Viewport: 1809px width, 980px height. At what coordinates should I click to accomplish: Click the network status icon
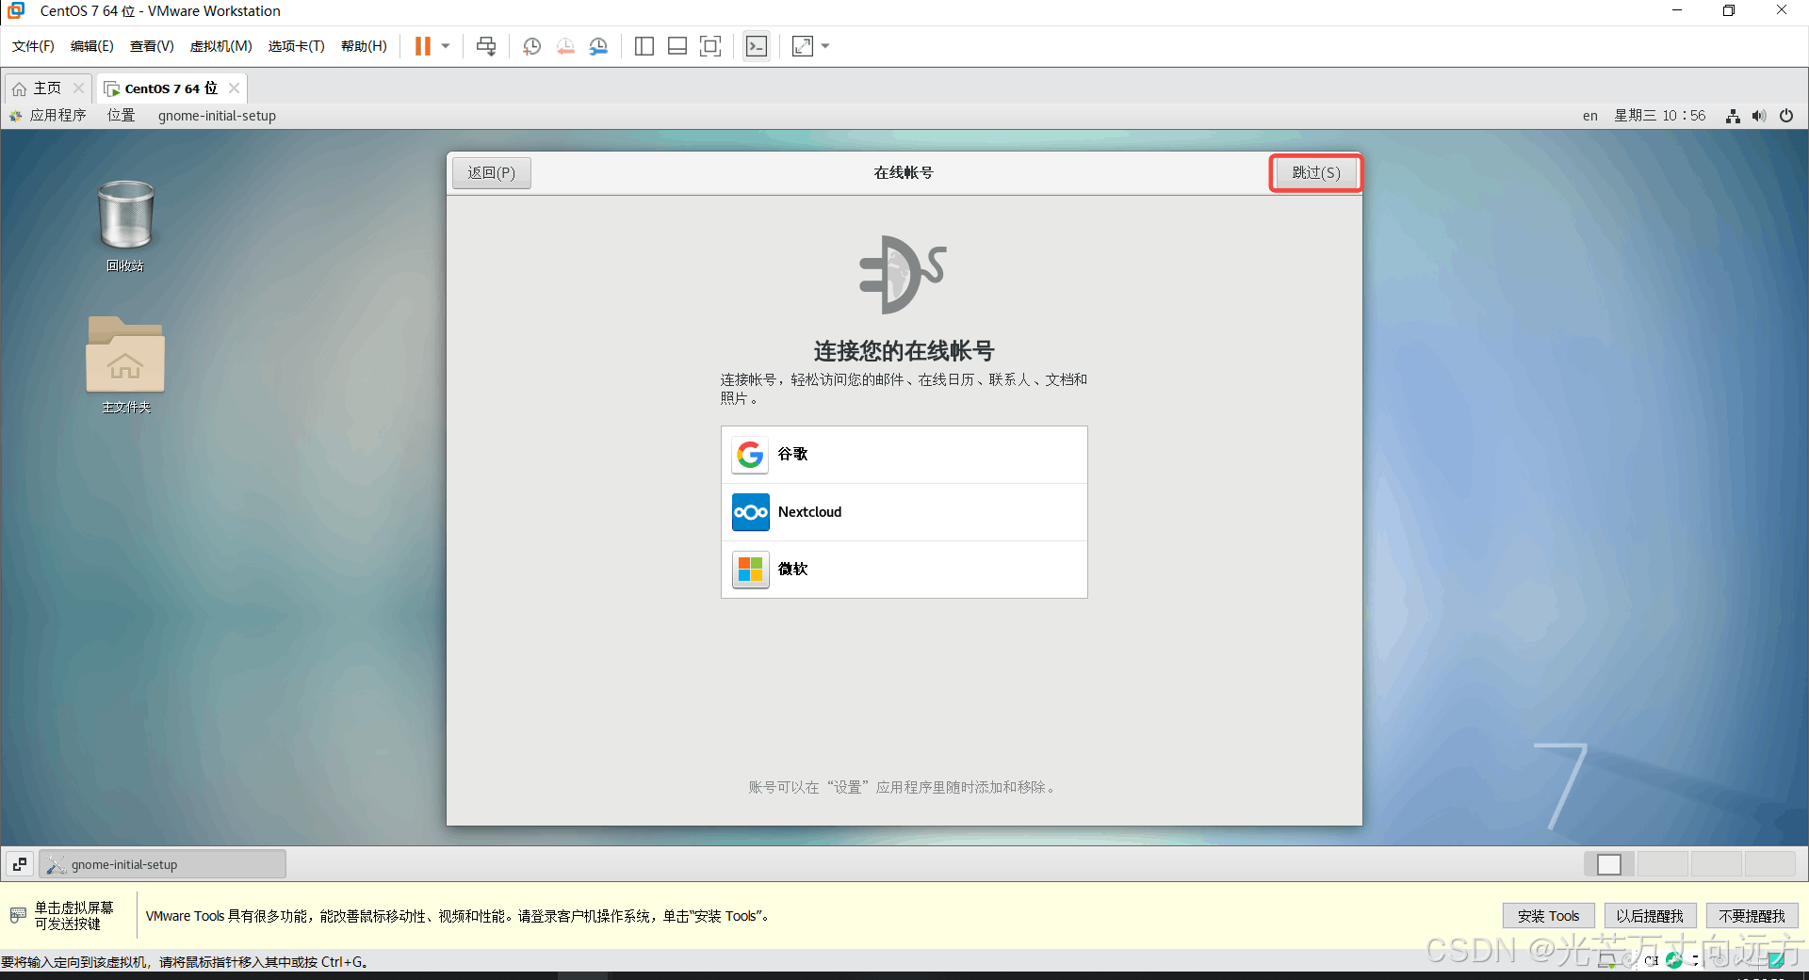point(1733,116)
